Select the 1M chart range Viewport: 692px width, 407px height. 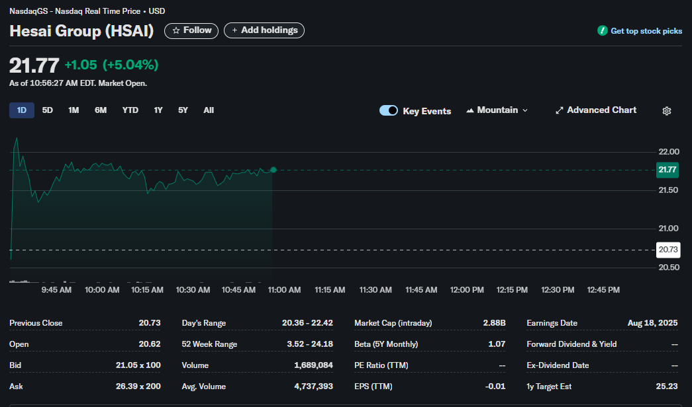[74, 110]
